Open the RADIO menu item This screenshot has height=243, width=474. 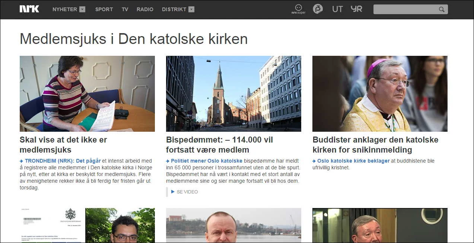pyautogui.click(x=145, y=9)
